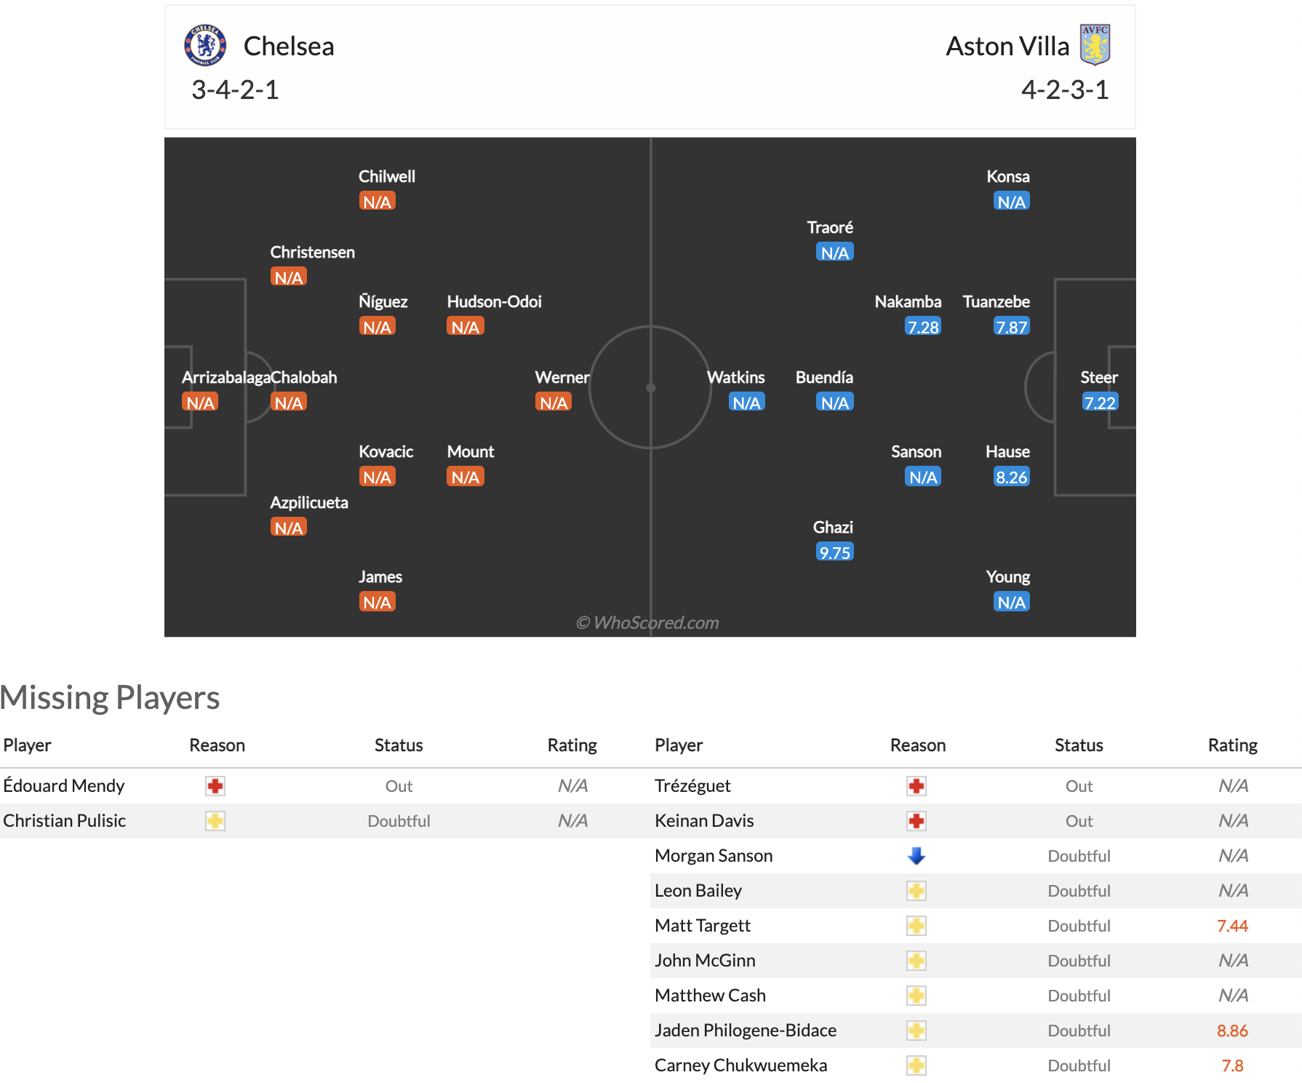
Task: Click the Aston Villa club crest
Action: tap(1095, 44)
